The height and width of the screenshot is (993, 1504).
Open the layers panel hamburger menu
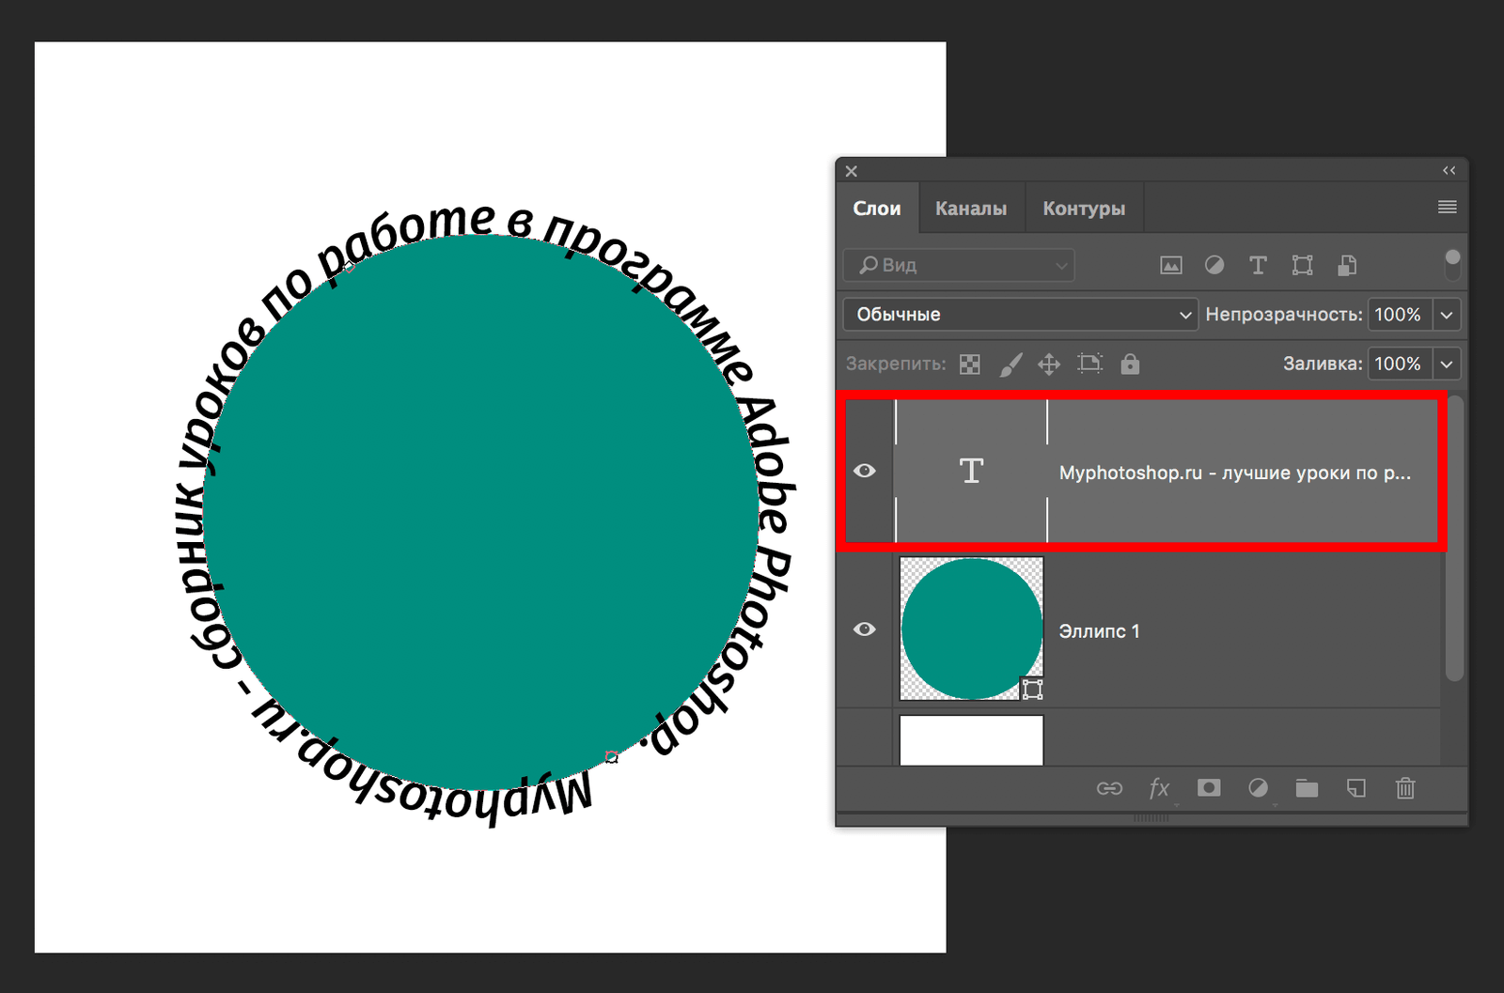click(x=1447, y=207)
